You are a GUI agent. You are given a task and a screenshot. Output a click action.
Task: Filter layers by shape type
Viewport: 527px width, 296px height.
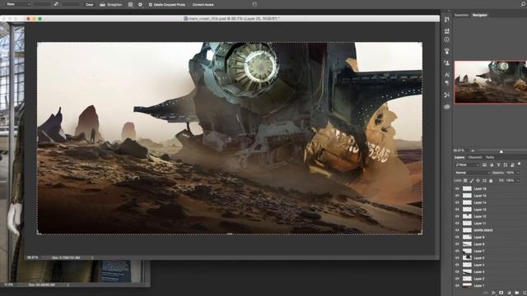click(x=506, y=165)
